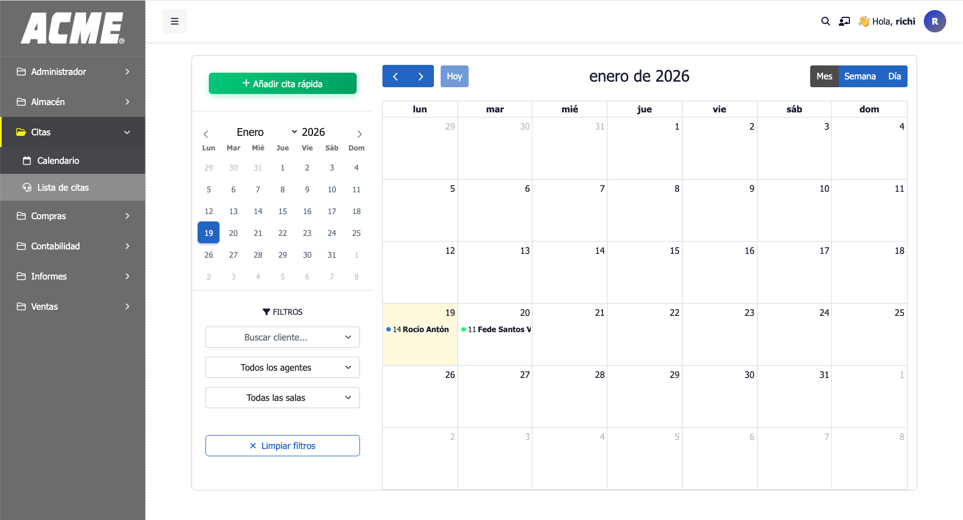Go to next month in main calendar
Image resolution: width=963 pixels, height=520 pixels.
pos(420,77)
